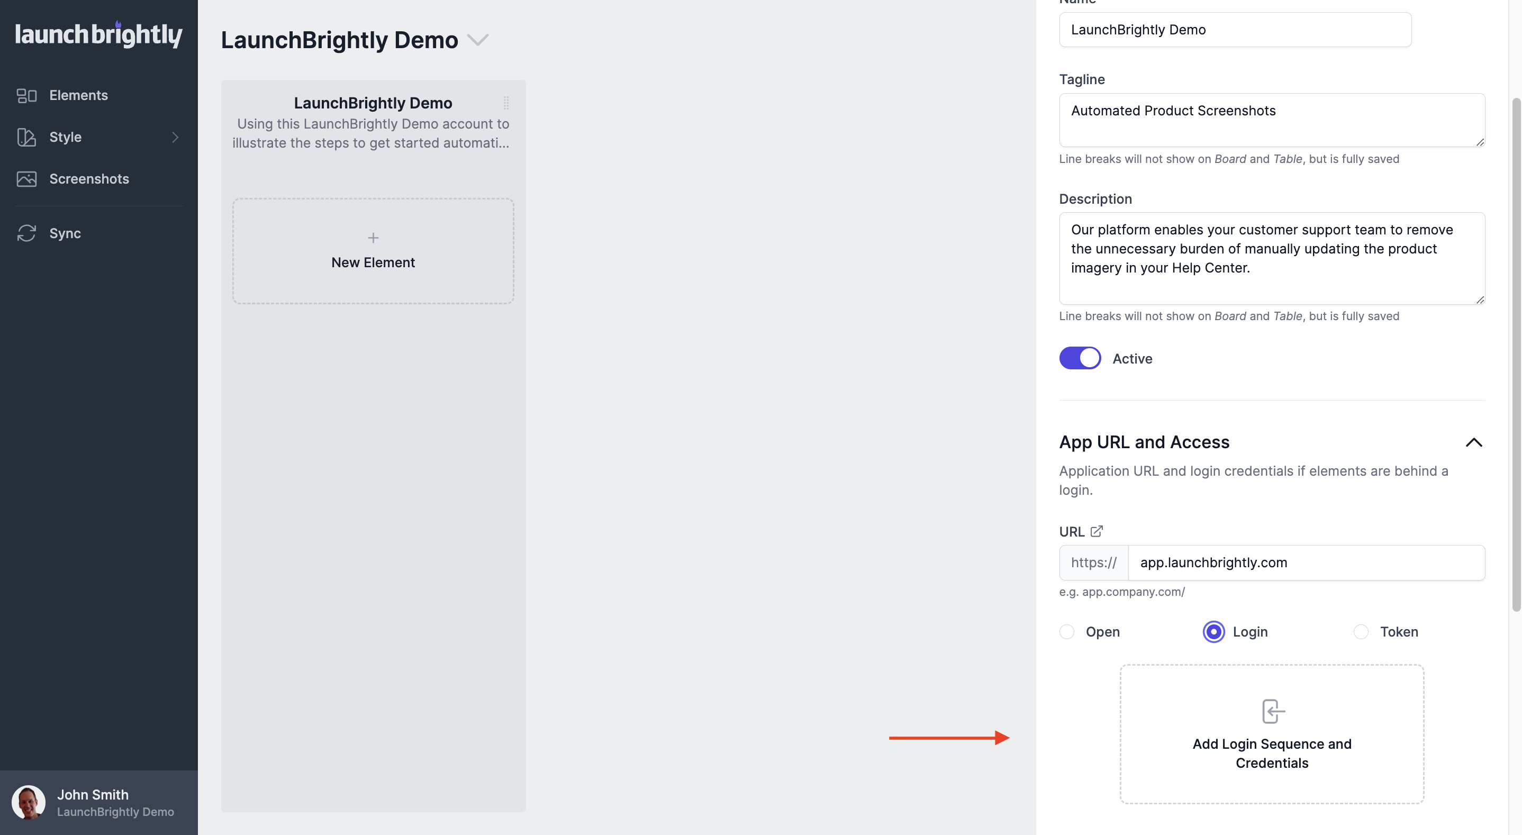This screenshot has width=1522, height=835.
Task: Choose the Token access option
Action: [x=1361, y=632]
